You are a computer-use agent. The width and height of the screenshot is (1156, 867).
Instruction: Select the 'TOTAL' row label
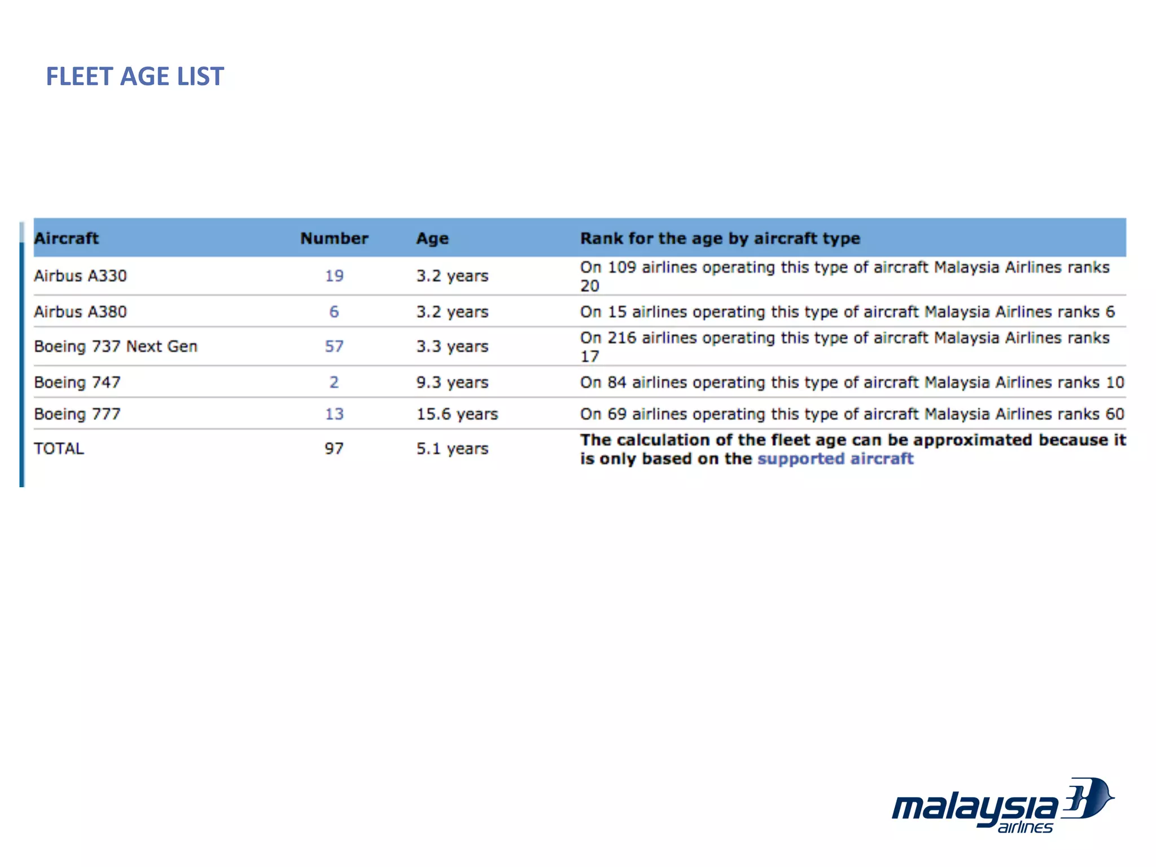coord(59,448)
